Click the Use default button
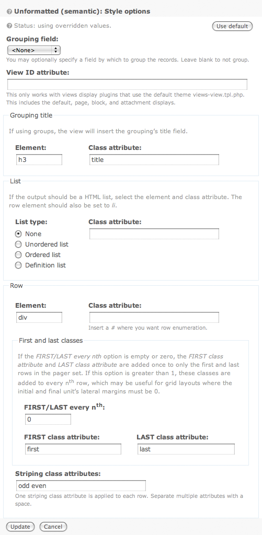 (x=232, y=26)
